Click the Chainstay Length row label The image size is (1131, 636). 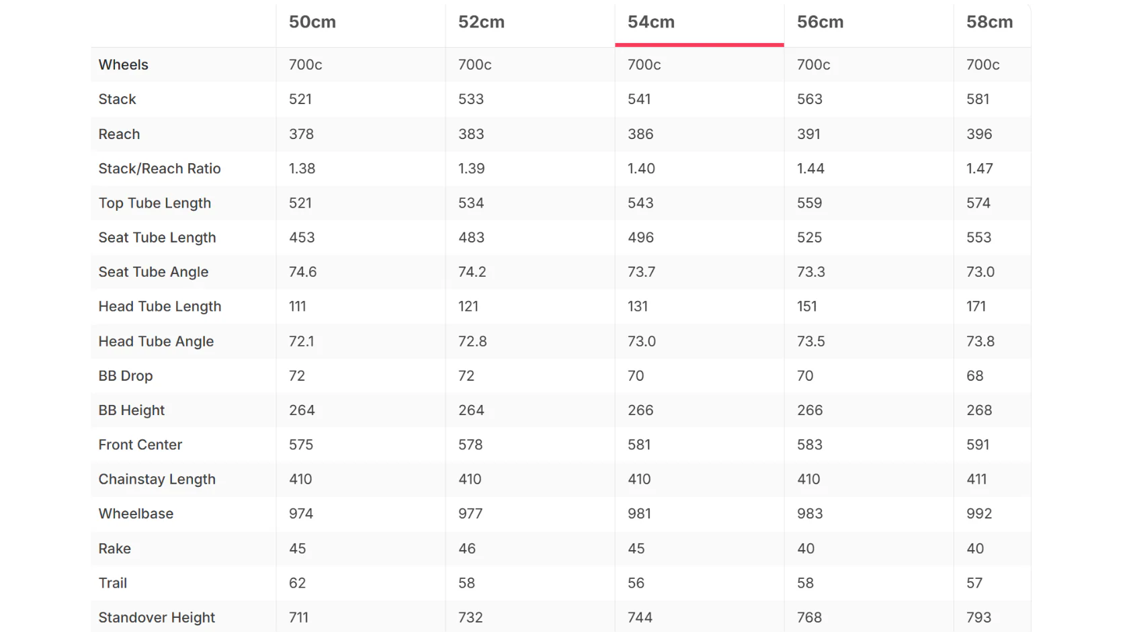pos(157,479)
